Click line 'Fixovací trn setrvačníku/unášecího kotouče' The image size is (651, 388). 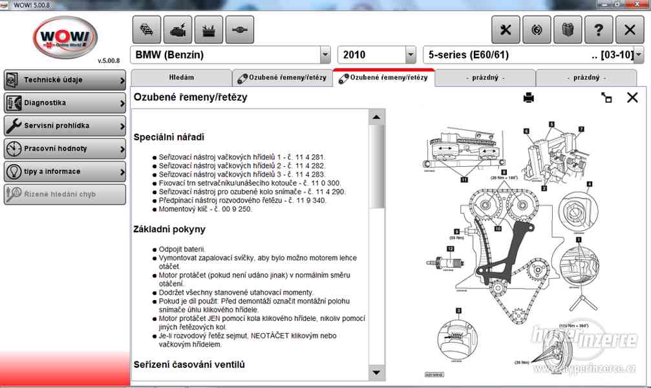coord(250,183)
